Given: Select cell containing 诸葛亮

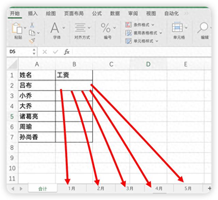Looking at the screenshot, I should [x=37, y=116].
